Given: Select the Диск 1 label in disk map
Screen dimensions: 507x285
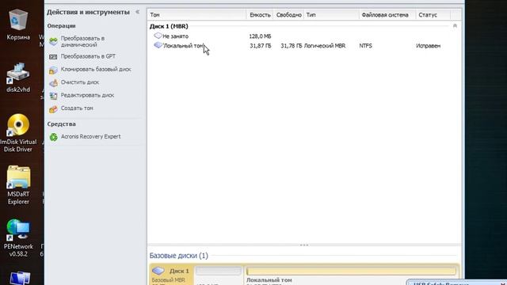Looking at the screenshot, I should (179, 271).
